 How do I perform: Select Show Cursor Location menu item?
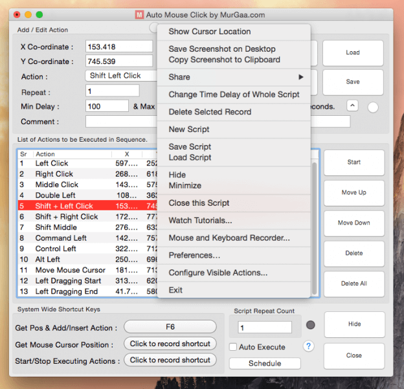pos(234,32)
